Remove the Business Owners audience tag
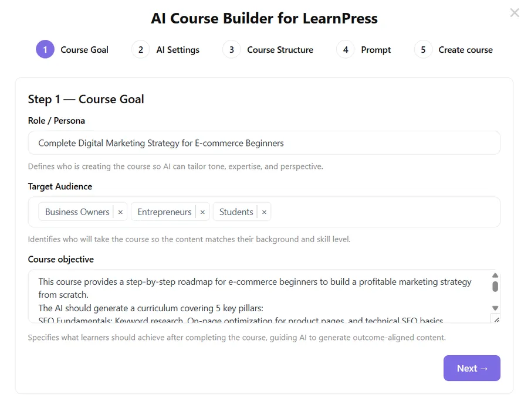Screen dimensions: 528x405 coord(120,212)
